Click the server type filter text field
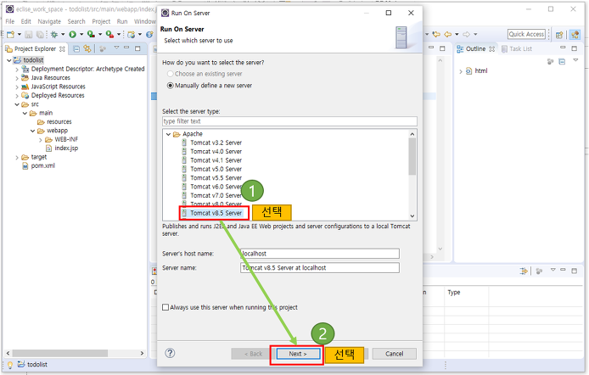The height and width of the screenshot is (375, 589). 289,121
